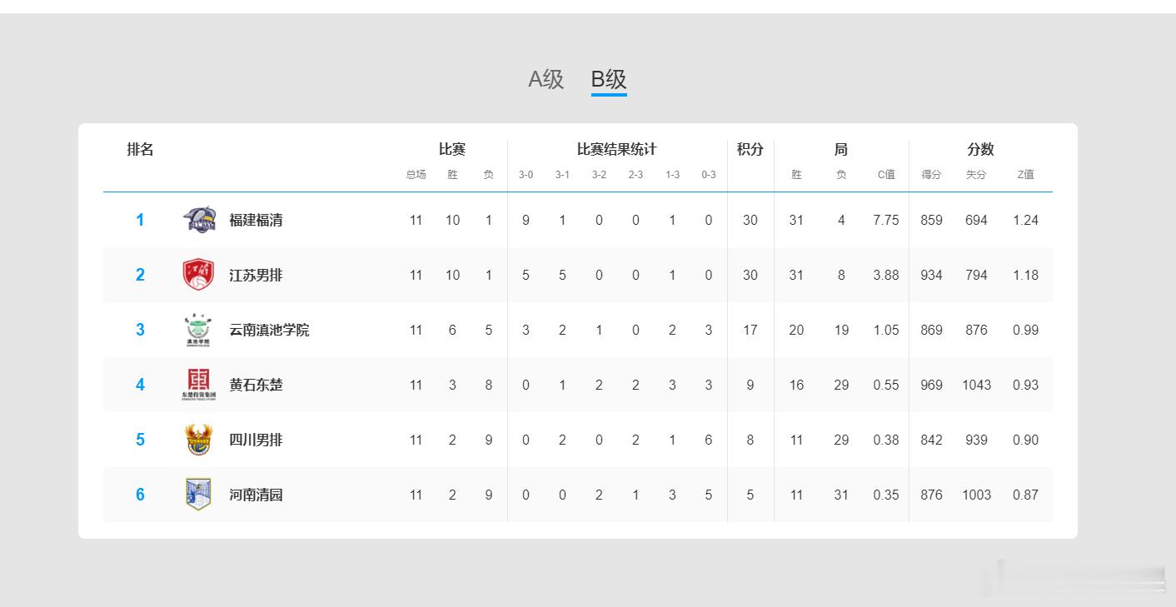
Task: Click the C值 sub-header
Action: (x=886, y=175)
